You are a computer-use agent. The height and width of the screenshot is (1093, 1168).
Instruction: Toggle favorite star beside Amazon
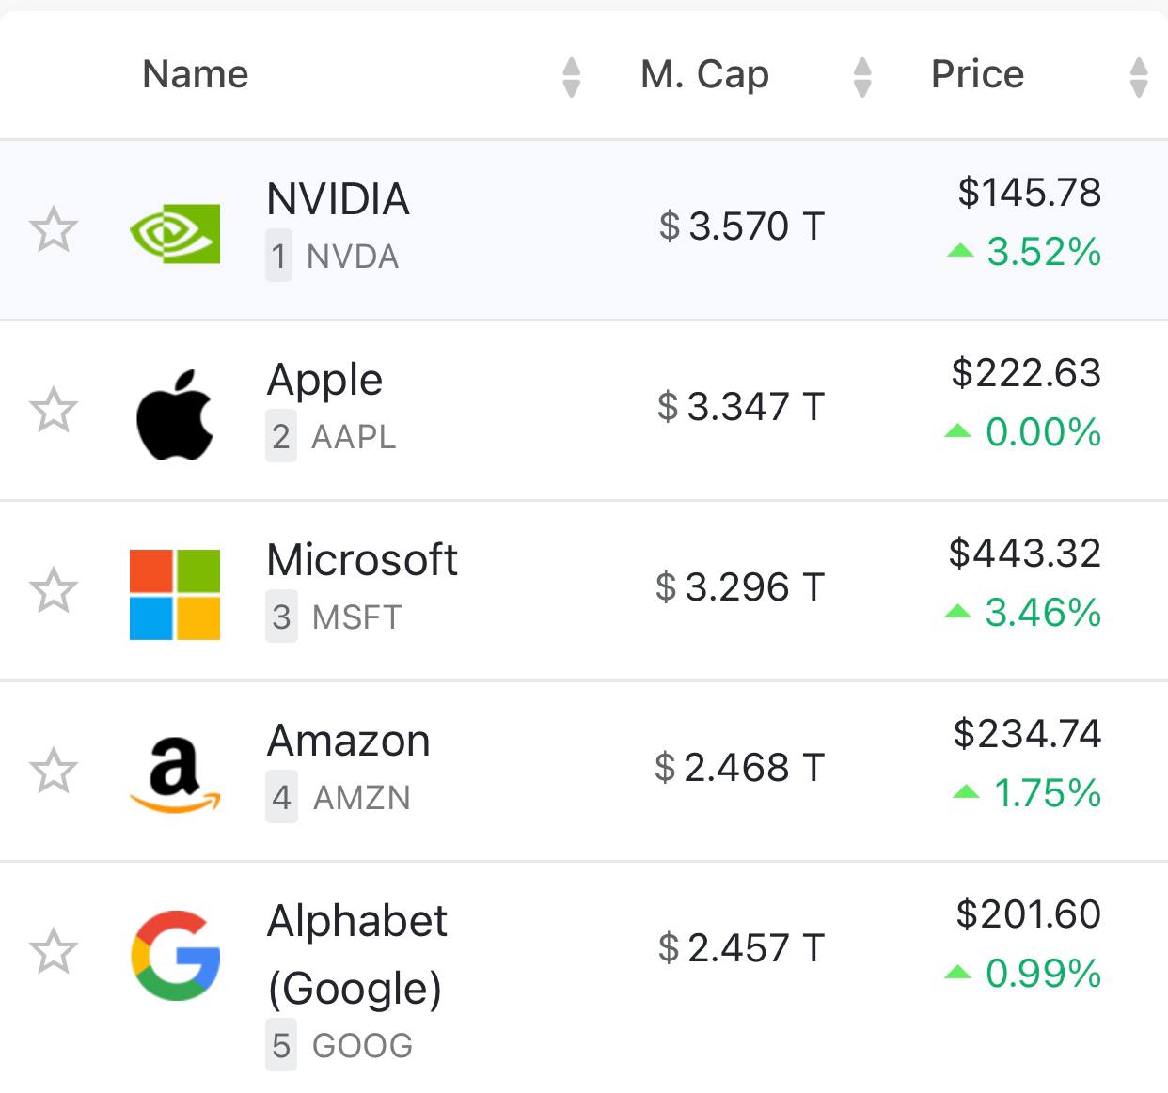(54, 772)
